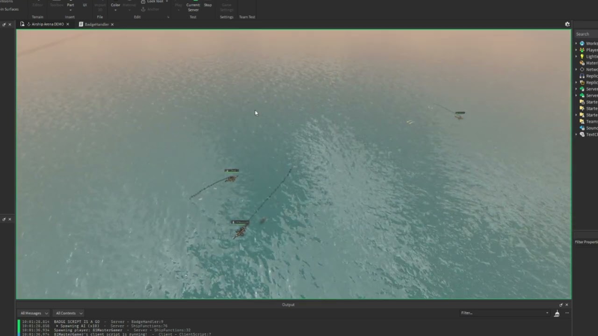
Task: Click the StarterPack folder icon in Explorer
Action: [582, 108]
